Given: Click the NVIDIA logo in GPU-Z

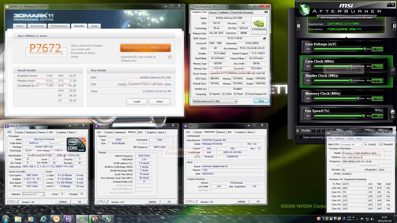Looking at the screenshot, I should pos(259,26).
